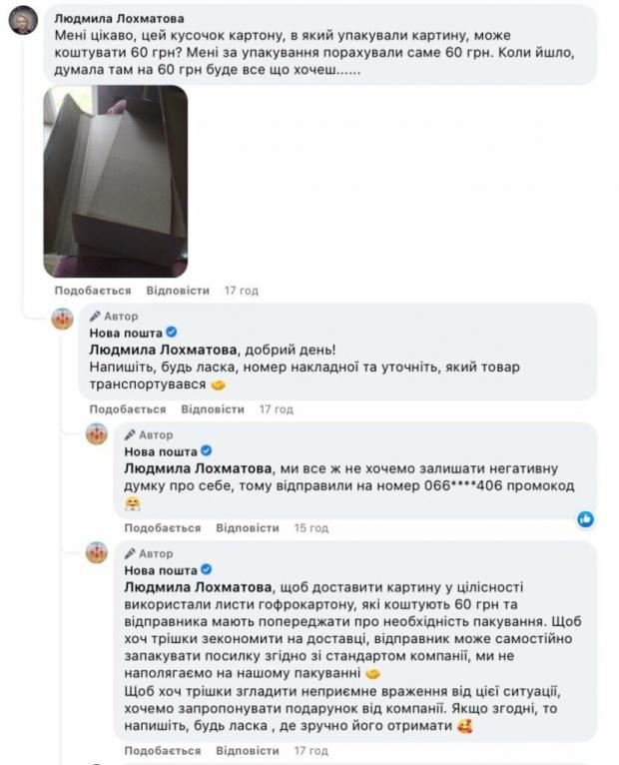Click verified badge on gift offer reply
The height and width of the screenshot is (765, 619).
click(207, 569)
